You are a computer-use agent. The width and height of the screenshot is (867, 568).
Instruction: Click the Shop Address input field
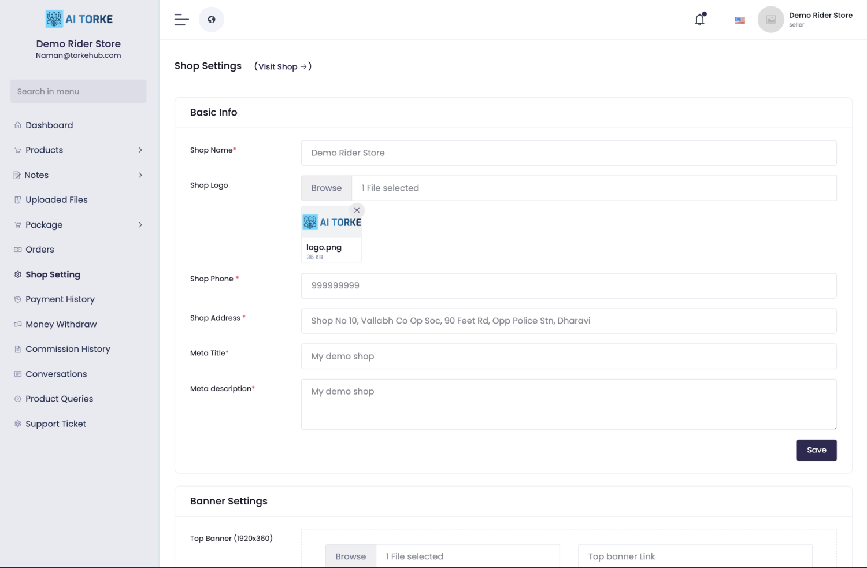pos(569,321)
